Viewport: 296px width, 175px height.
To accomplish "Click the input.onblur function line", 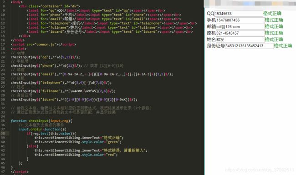I will [x=42, y=129].
